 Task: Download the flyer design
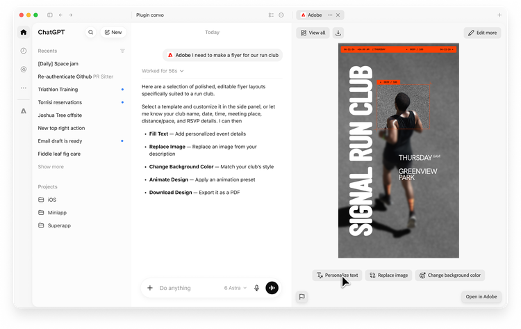click(x=338, y=33)
